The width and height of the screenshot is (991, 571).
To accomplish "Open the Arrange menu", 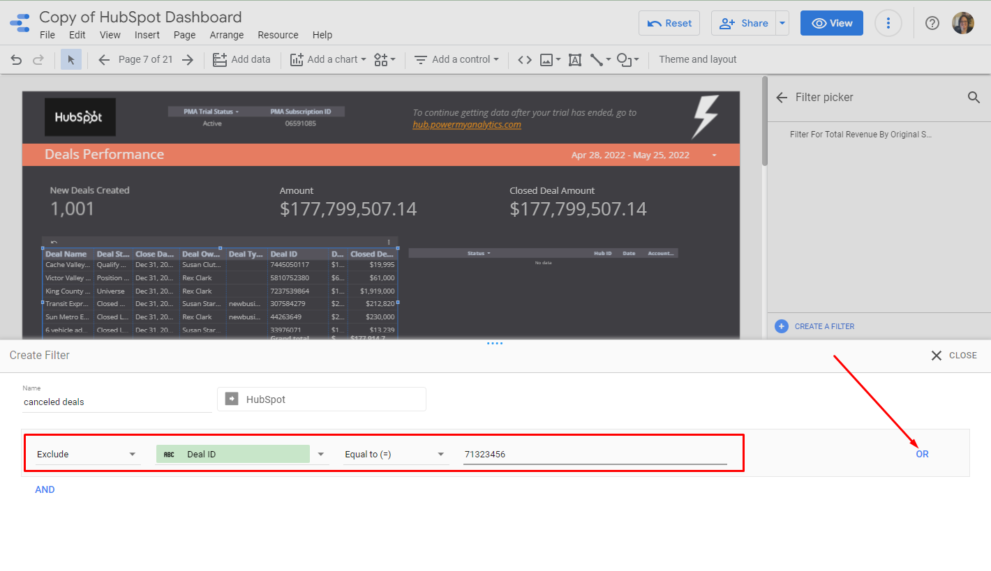I will click(227, 35).
